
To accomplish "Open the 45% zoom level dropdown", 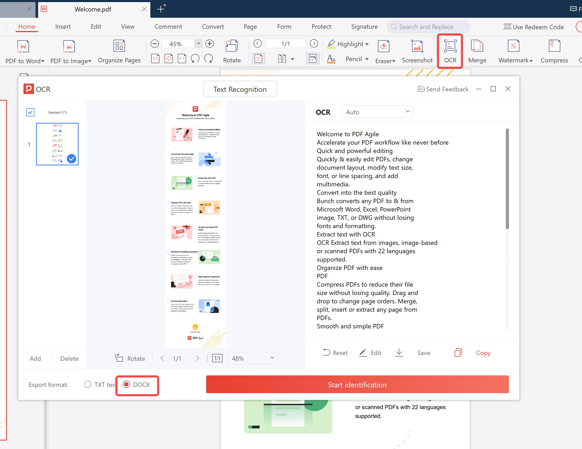I will (x=198, y=44).
